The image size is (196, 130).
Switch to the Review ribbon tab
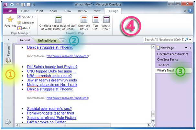point(82,11)
